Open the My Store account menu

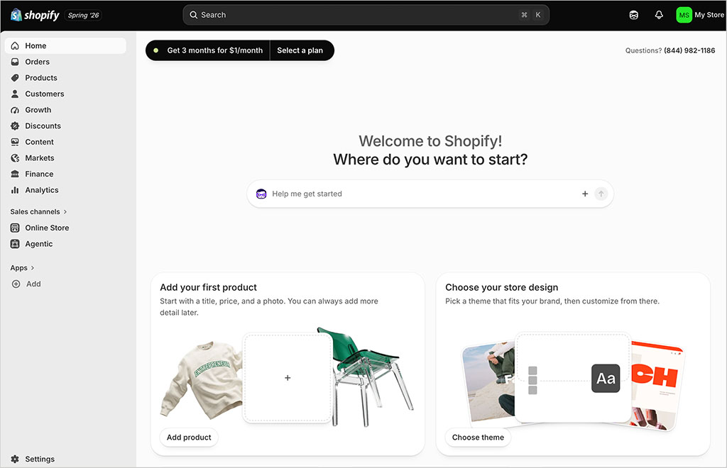tap(700, 15)
